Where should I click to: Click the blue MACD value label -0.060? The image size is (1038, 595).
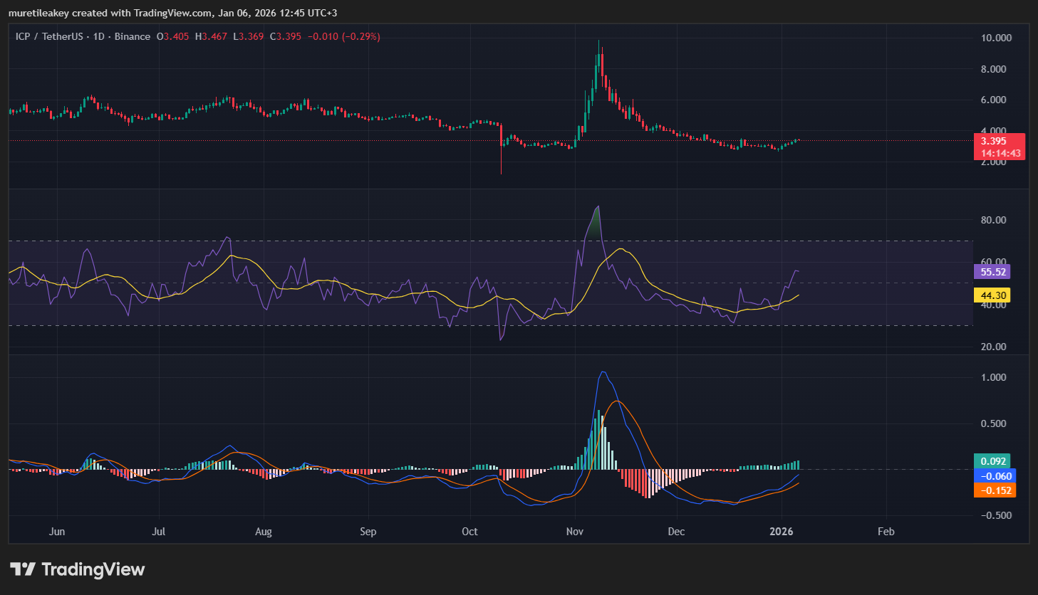pyautogui.click(x=995, y=476)
